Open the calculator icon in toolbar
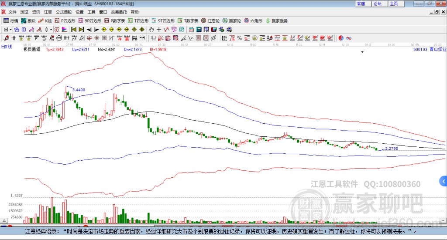 tap(199, 30)
